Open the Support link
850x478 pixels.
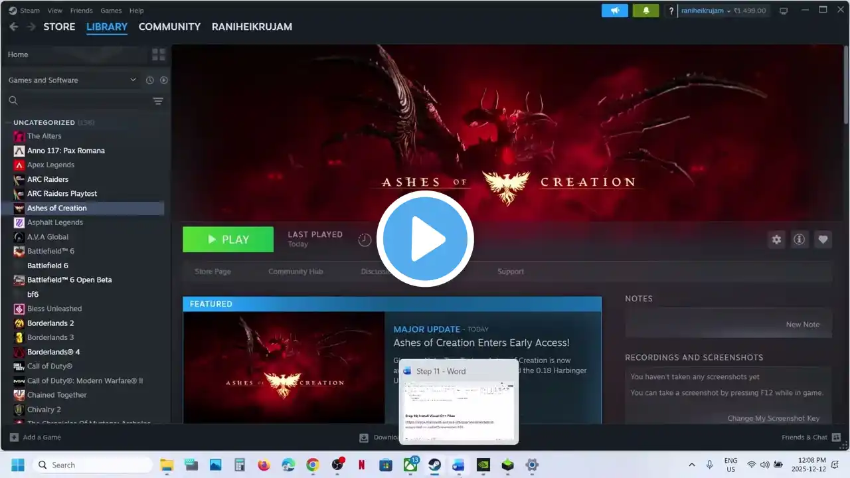pyautogui.click(x=511, y=272)
